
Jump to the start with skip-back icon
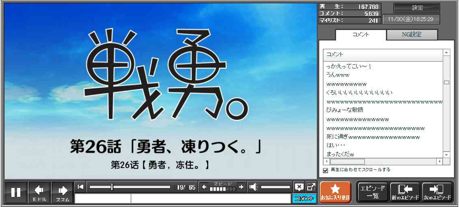80,187
